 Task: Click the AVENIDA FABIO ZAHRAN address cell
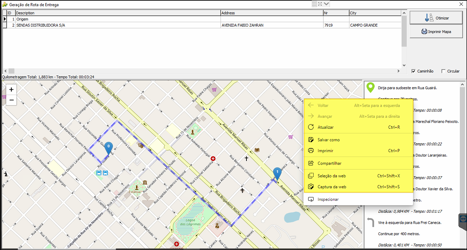[272, 26]
